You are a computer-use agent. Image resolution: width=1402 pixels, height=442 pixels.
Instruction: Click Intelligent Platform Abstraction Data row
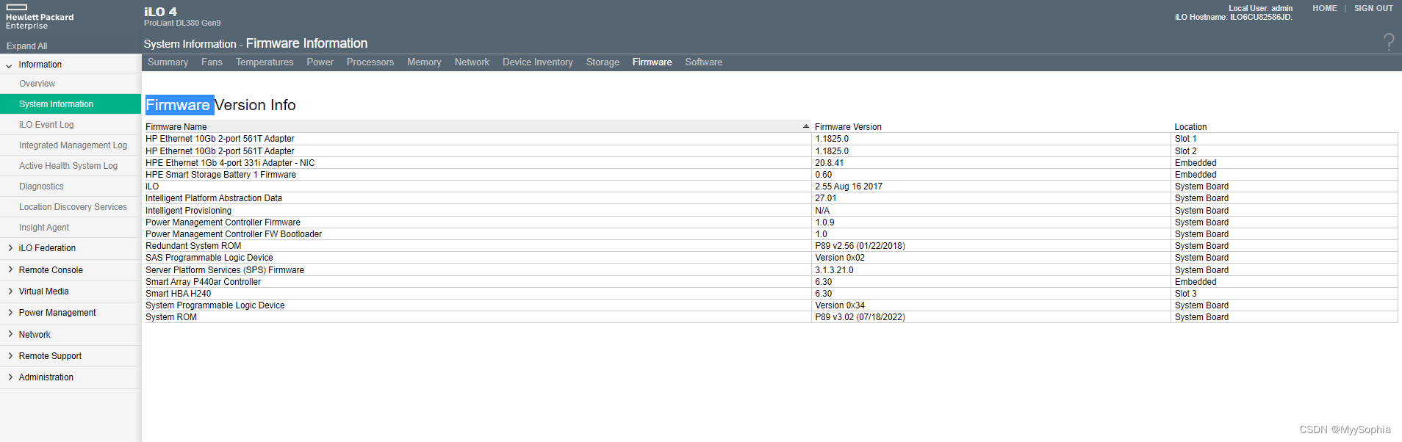pyautogui.click(x=771, y=198)
